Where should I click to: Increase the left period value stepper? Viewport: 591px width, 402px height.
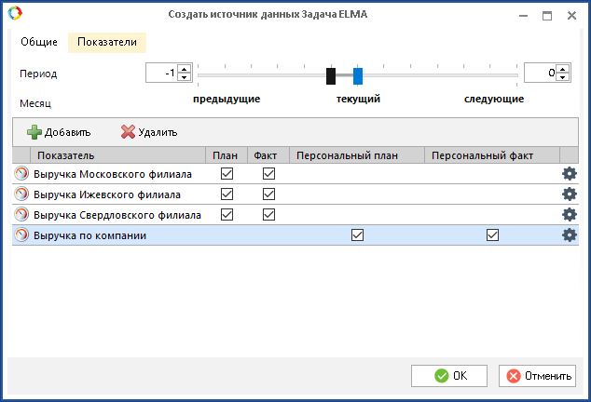coord(185,68)
